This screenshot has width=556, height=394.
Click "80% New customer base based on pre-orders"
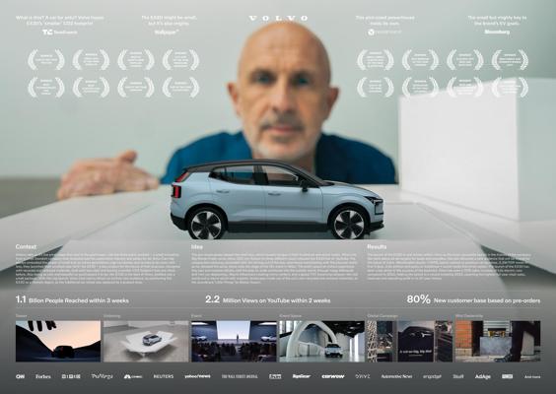(x=473, y=299)
